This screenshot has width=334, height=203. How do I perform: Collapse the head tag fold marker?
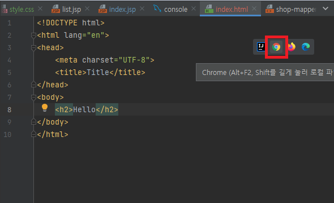(33, 48)
